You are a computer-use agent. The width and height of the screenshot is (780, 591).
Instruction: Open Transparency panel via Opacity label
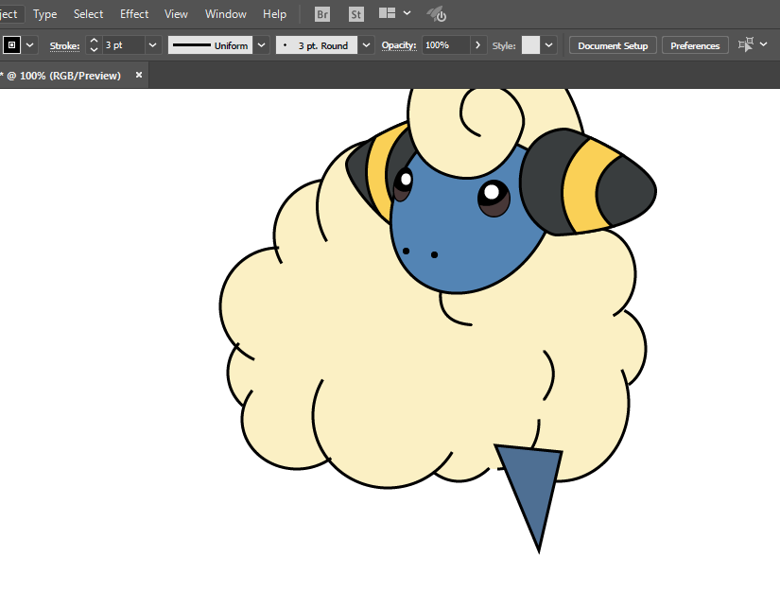pos(399,45)
